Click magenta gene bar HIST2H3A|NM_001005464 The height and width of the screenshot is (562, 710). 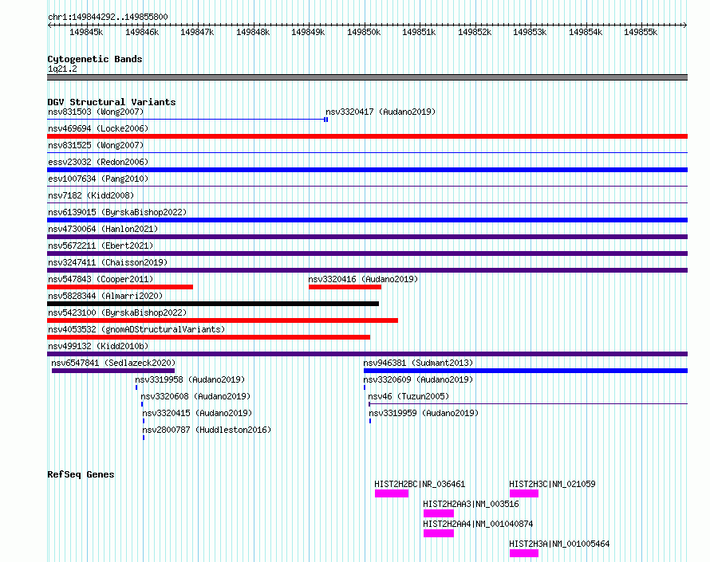click(524, 553)
